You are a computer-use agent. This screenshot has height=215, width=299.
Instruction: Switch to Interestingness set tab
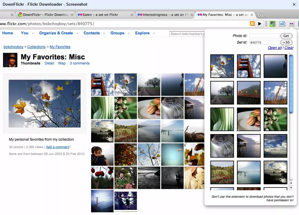[x=165, y=15]
